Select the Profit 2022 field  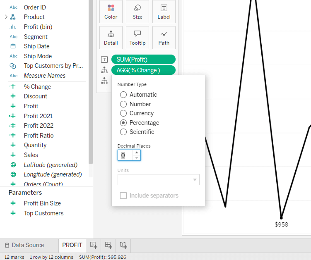click(x=39, y=126)
